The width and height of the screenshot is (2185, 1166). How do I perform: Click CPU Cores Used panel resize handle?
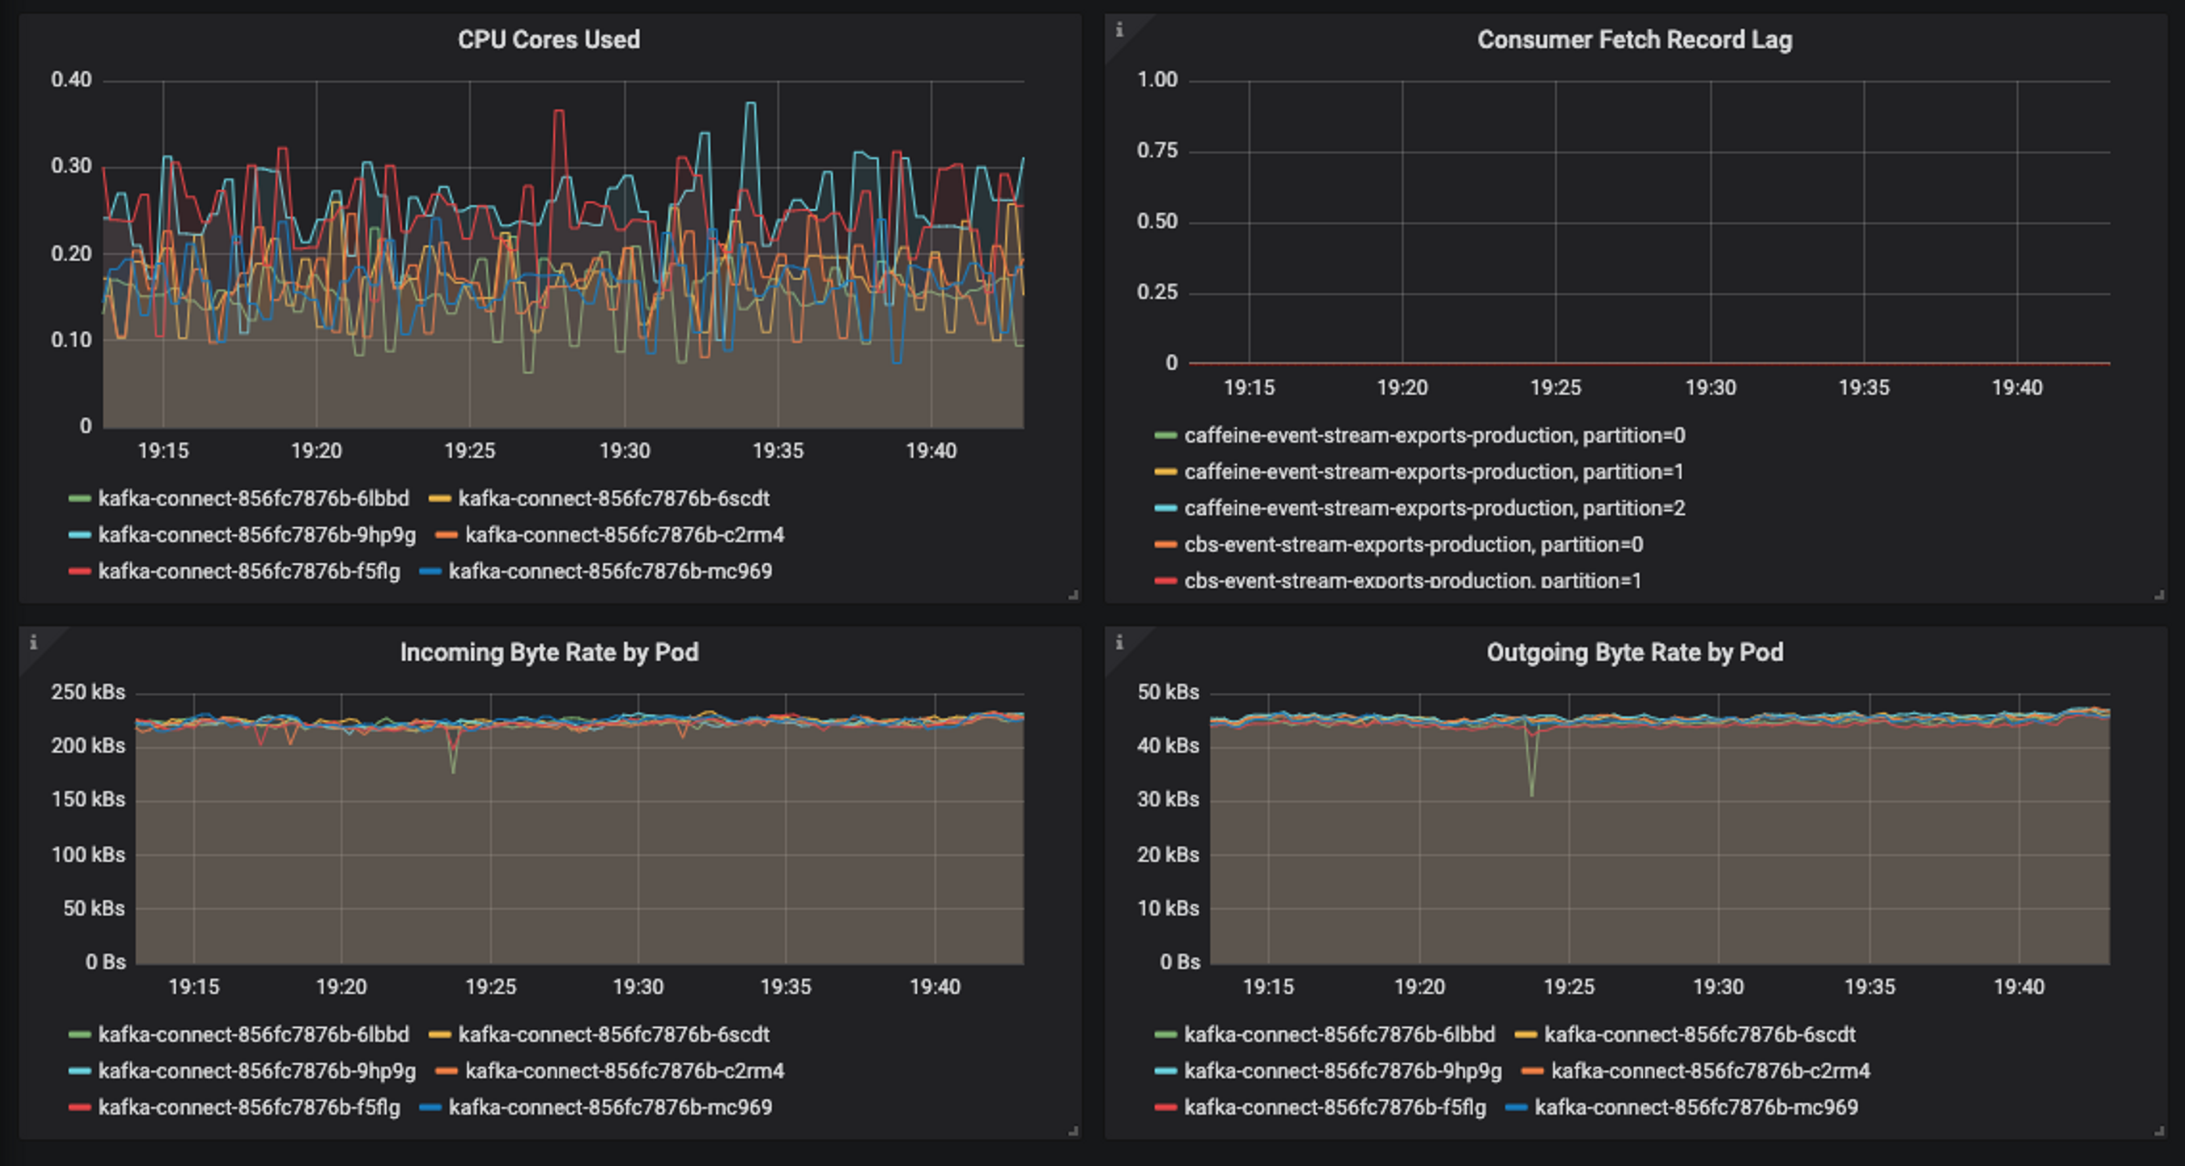(1073, 596)
